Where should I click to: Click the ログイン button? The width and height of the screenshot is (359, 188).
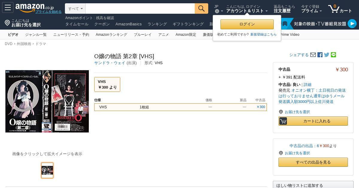[247, 24]
